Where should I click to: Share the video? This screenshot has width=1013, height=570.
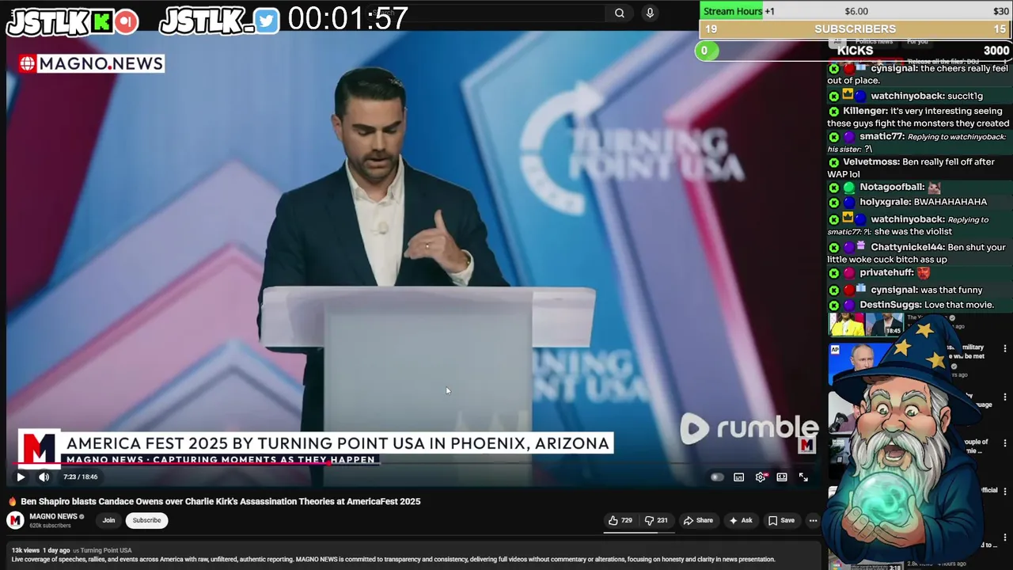coord(698,520)
